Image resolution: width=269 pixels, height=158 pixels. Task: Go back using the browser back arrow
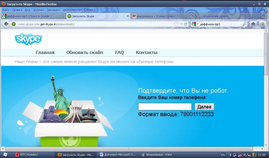tap(6, 24)
